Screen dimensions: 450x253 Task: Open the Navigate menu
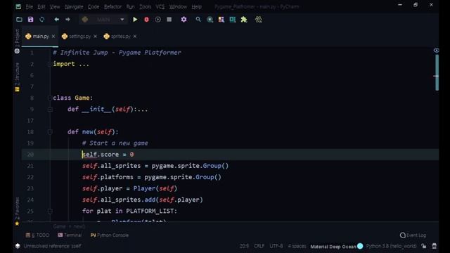(74, 6)
